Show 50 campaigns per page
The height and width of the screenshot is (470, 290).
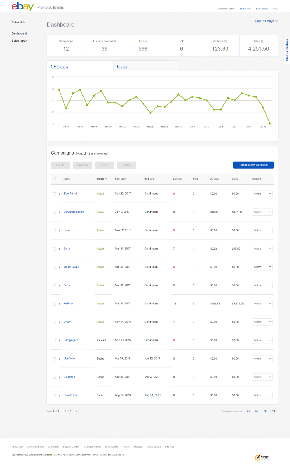257,411
